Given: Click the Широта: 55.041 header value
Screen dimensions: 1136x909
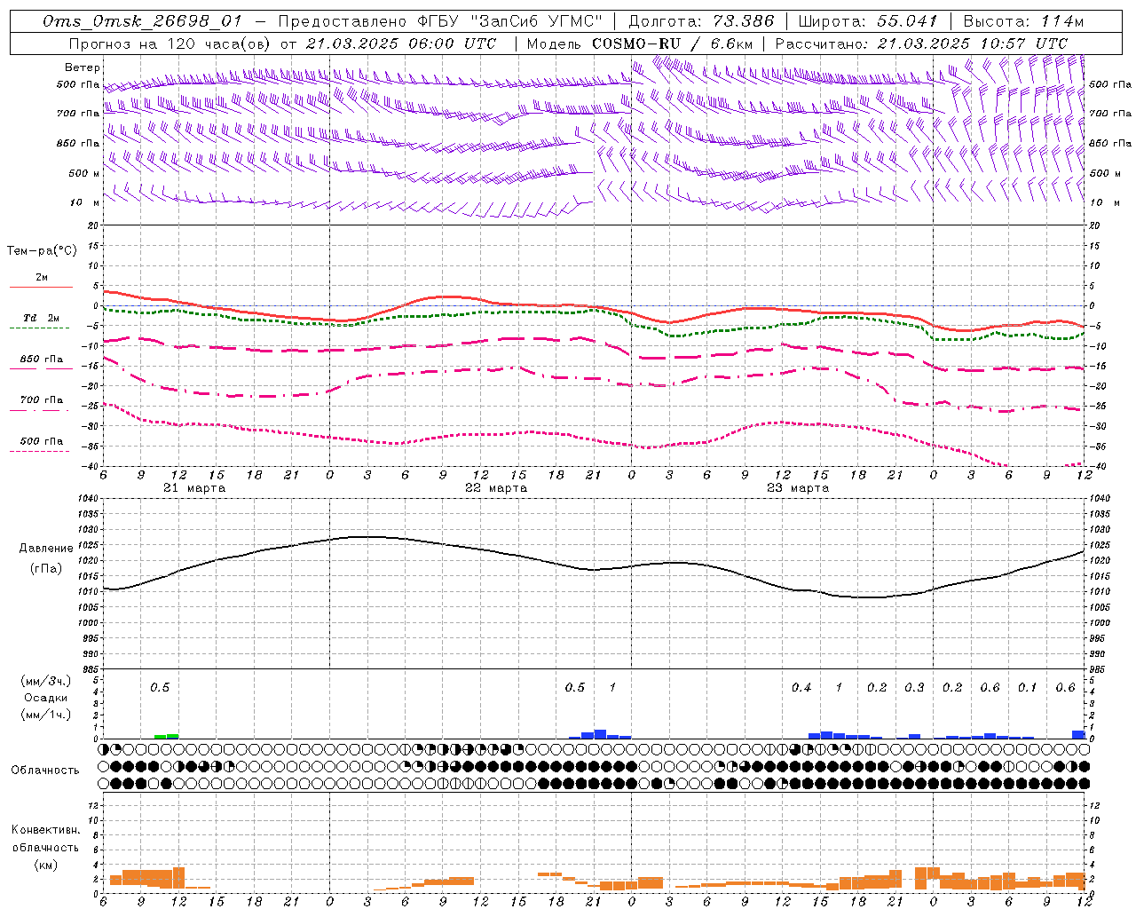Looking at the screenshot, I should point(868,21).
